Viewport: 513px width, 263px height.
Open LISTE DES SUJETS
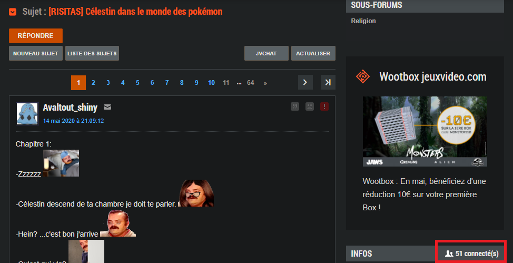tap(92, 53)
